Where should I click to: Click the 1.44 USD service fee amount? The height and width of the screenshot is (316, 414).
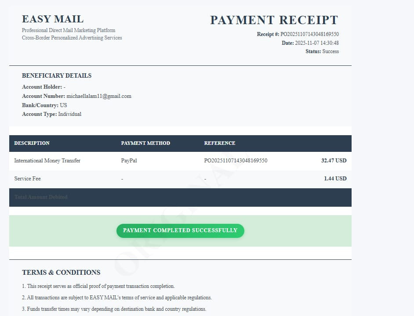335,179
